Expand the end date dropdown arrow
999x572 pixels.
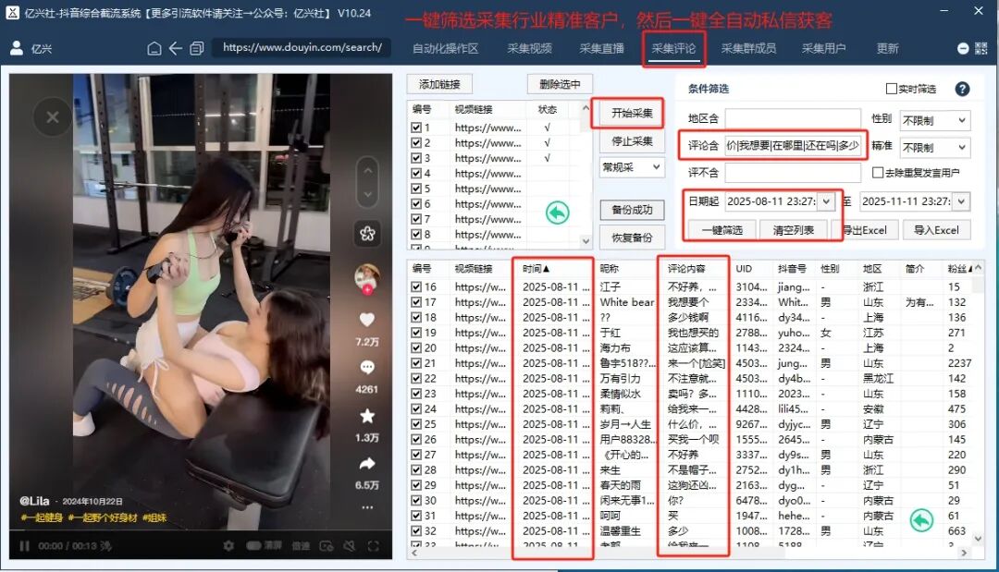click(961, 201)
